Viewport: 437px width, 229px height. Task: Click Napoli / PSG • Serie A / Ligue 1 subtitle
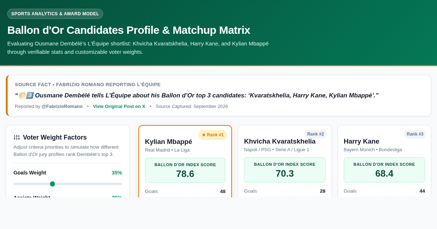pos(276,149)
